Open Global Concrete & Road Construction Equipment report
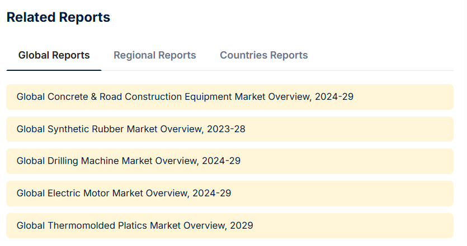Viewport: 467px width, 246px height. click(185, 97)
